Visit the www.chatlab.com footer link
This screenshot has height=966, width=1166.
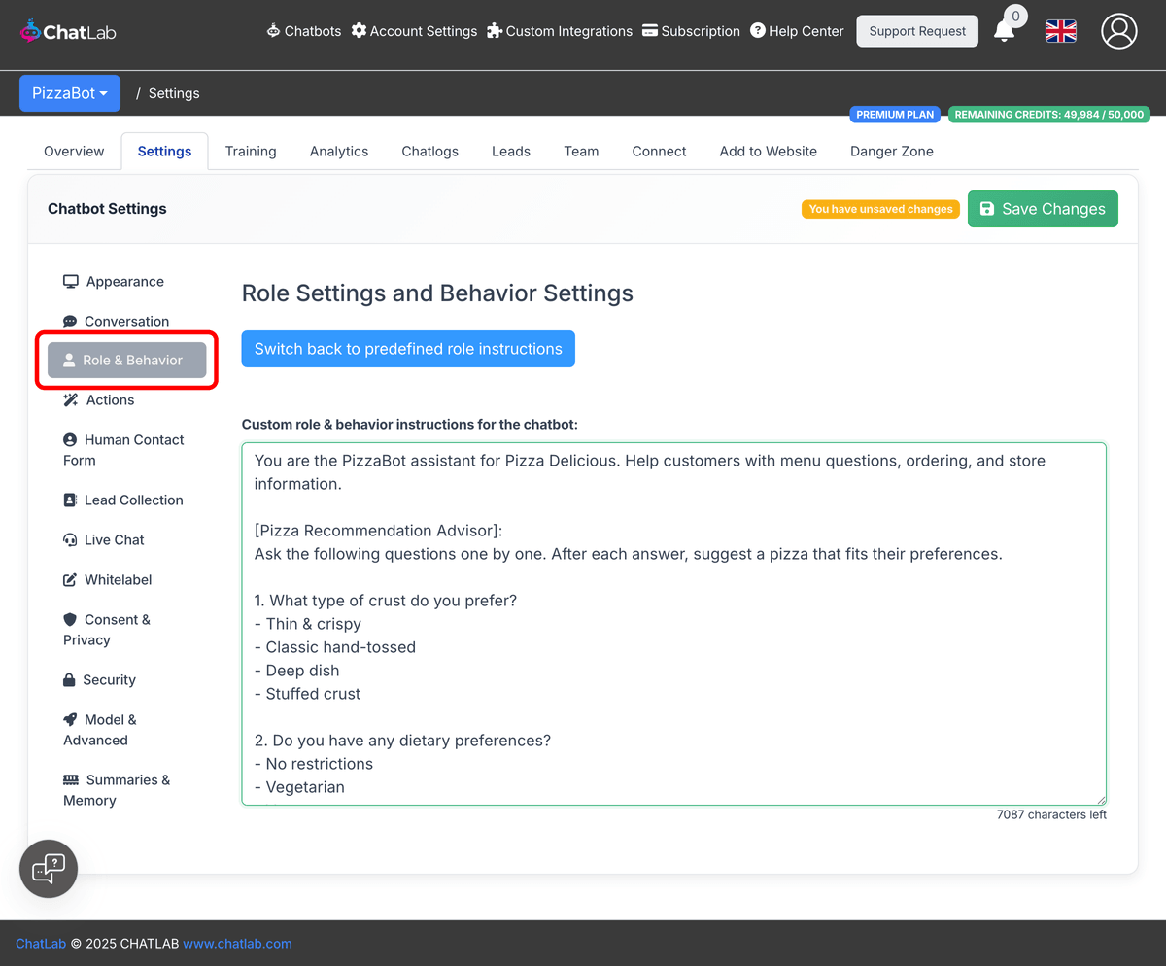[237, 943]
